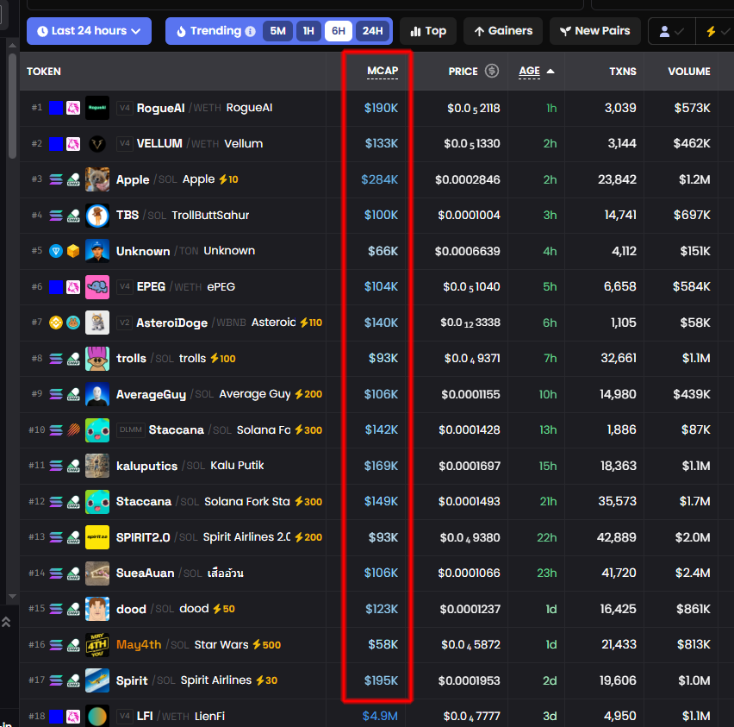Image resolution: width=734 pixels, height=727 pixels.
Task: Click the scrollbar up arrow
Action: pyautogui.click(x=13, y=46)
